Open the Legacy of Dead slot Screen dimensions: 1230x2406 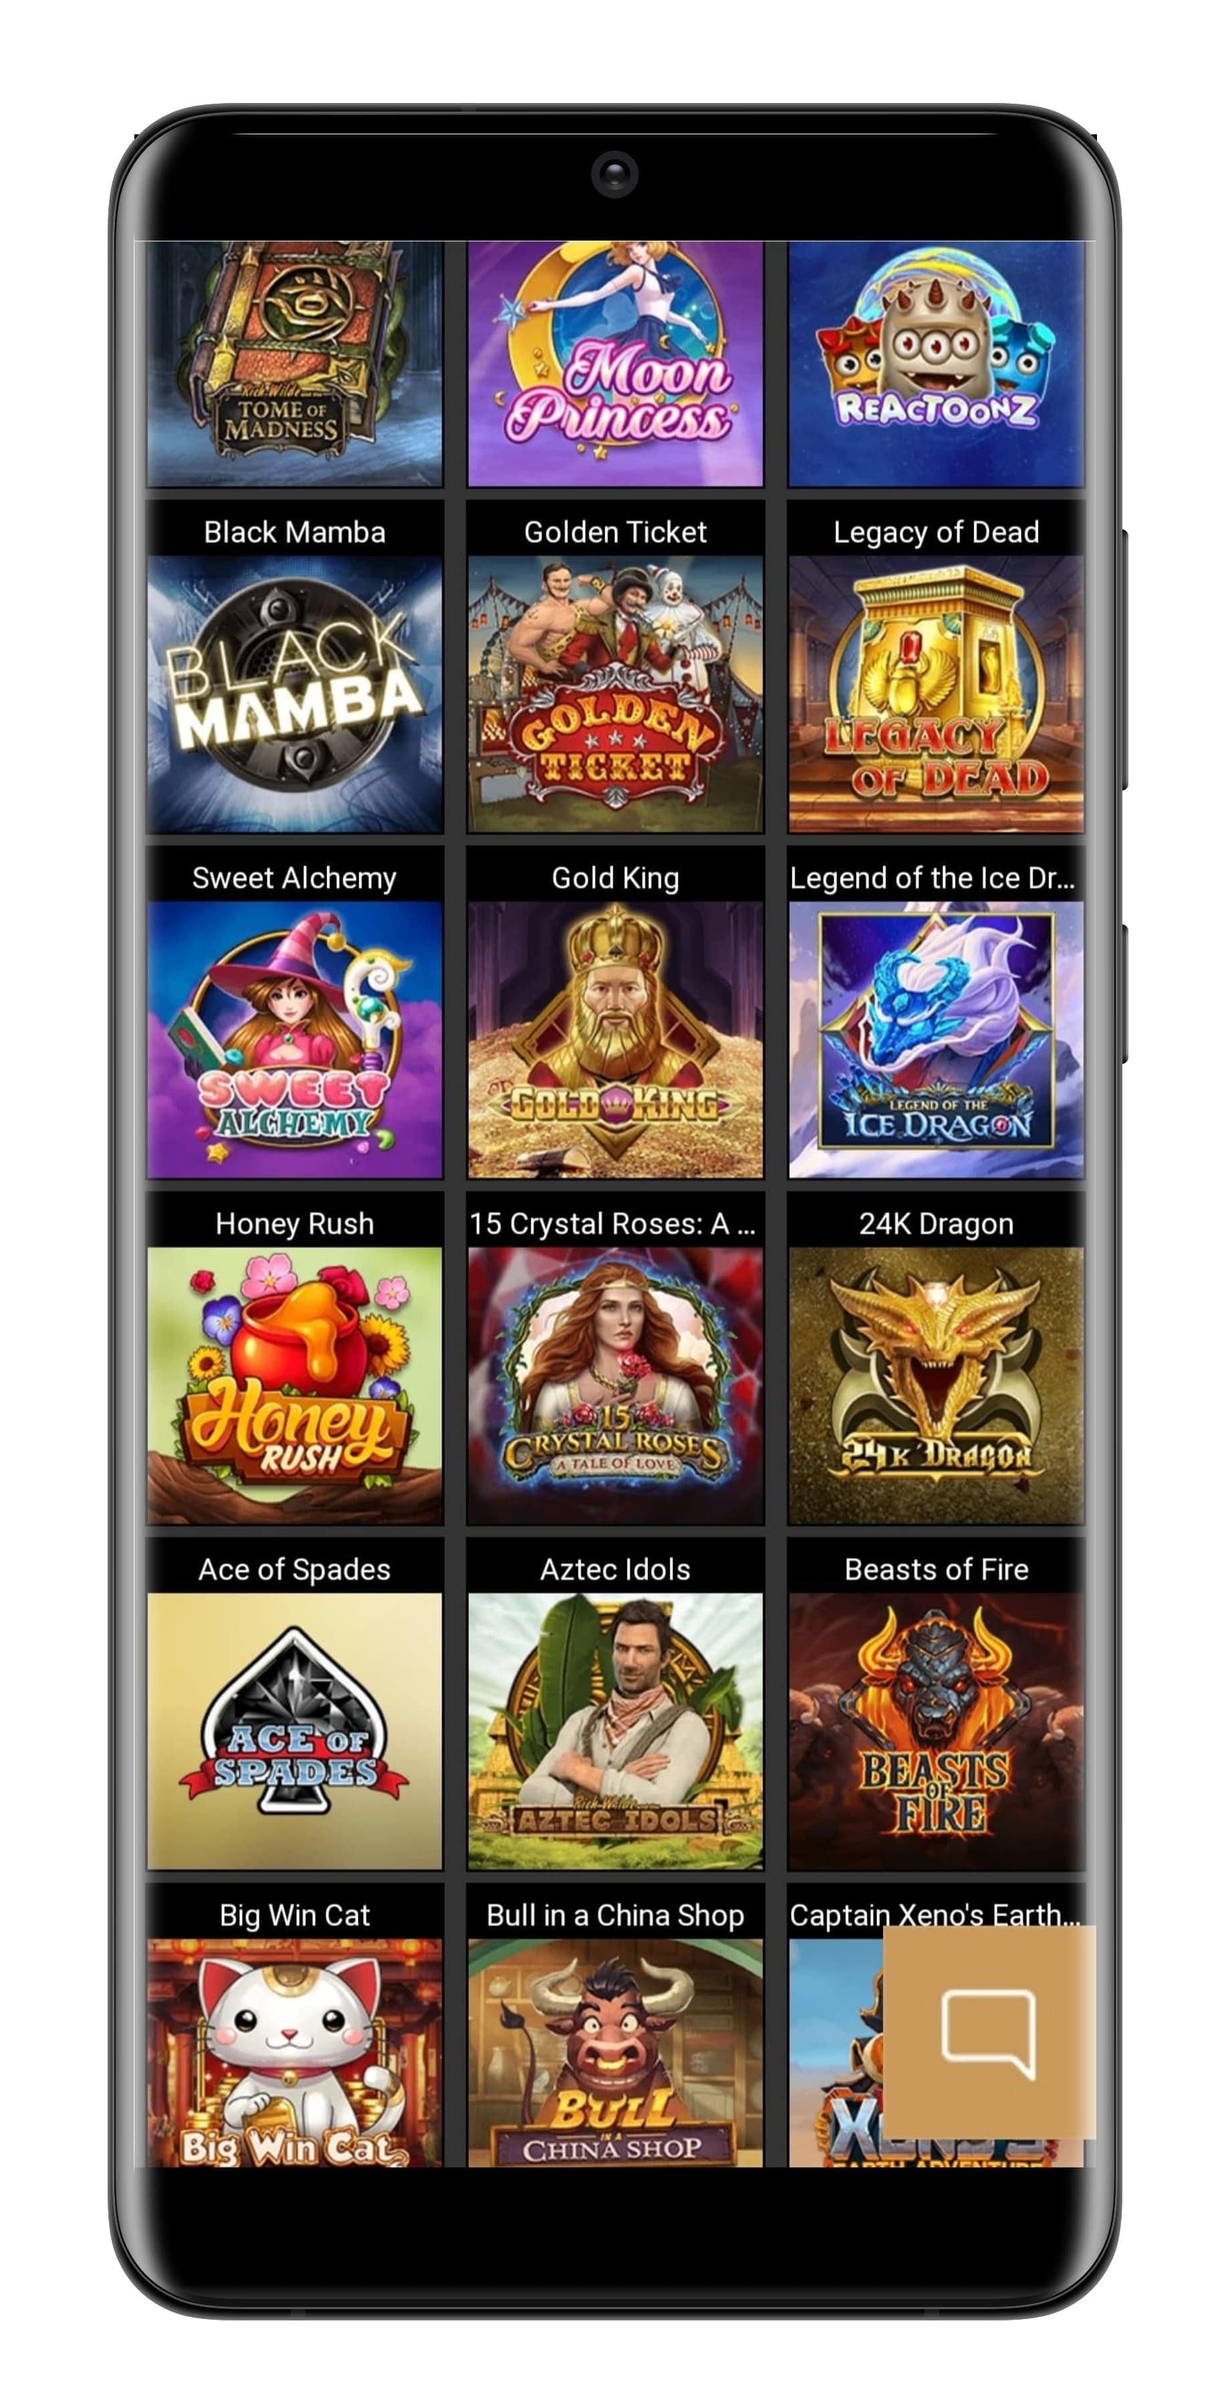[x=936, y=694]
